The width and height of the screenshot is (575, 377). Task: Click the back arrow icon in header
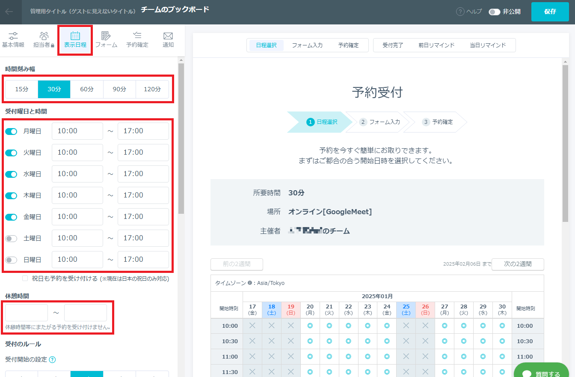(9, 12)
